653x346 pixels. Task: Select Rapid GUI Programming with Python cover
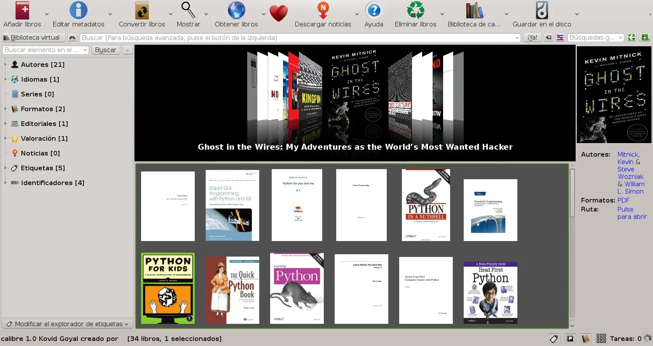click(232, 205)
